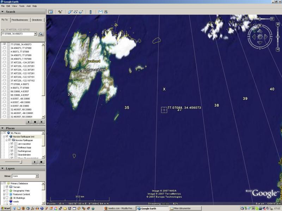Click the Windows Start button
This screenshot has width=282, height=211.
pyautogui.click(x=6, y=209)
